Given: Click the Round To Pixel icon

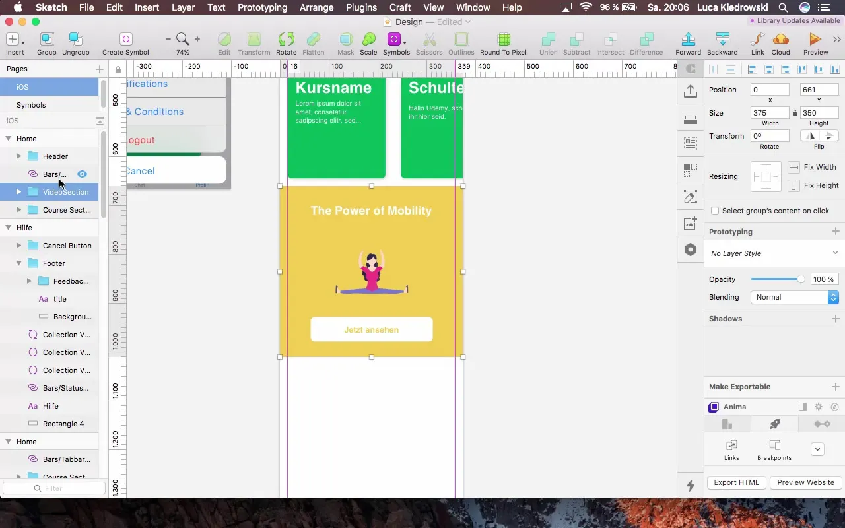Looking at the screenshot, I should pos(503,40).
